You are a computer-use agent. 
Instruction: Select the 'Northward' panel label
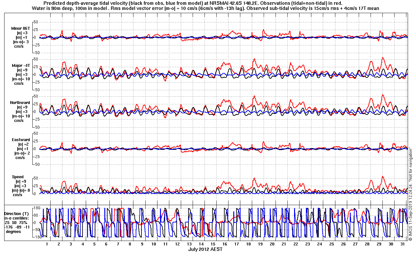20,103
